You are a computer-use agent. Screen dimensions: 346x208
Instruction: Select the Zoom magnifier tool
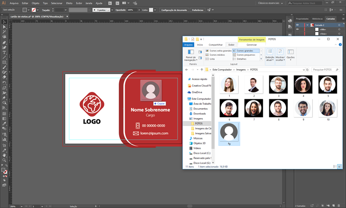click(4, 161)
